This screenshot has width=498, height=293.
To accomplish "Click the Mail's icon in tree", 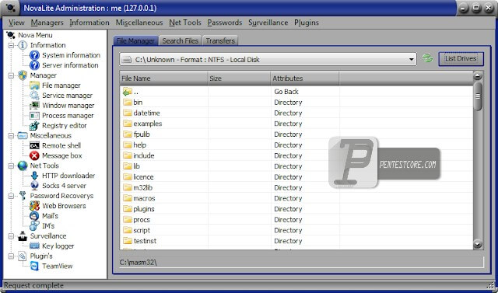I will pos(34,216).
